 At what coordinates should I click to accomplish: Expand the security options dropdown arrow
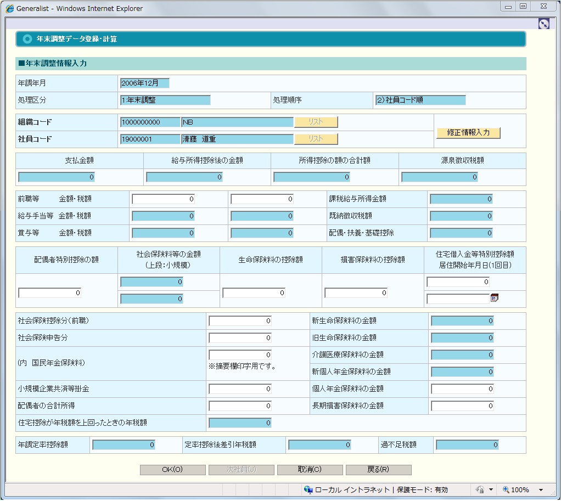coord(491,489)
